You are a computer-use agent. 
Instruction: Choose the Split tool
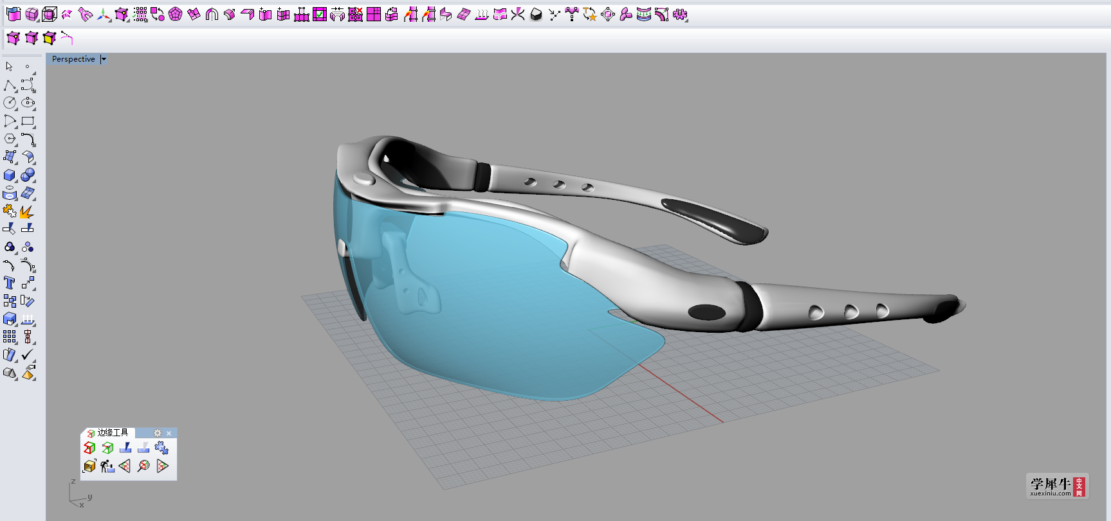(28, 229)
